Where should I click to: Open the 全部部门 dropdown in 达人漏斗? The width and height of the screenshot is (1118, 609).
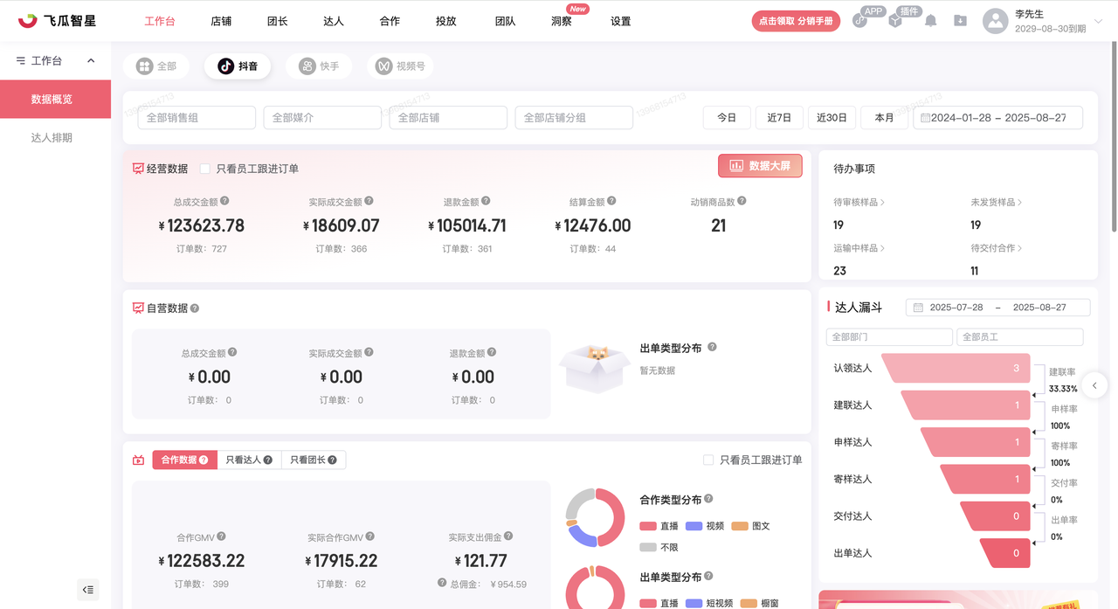pyautogui.click(x=889, y=336)
